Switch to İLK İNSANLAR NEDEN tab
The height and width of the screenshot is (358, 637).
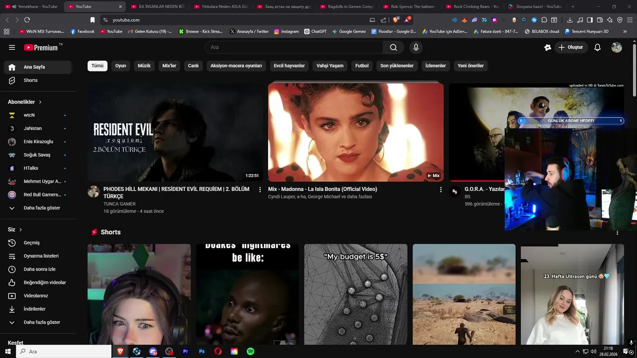click(x=158, y=6)
